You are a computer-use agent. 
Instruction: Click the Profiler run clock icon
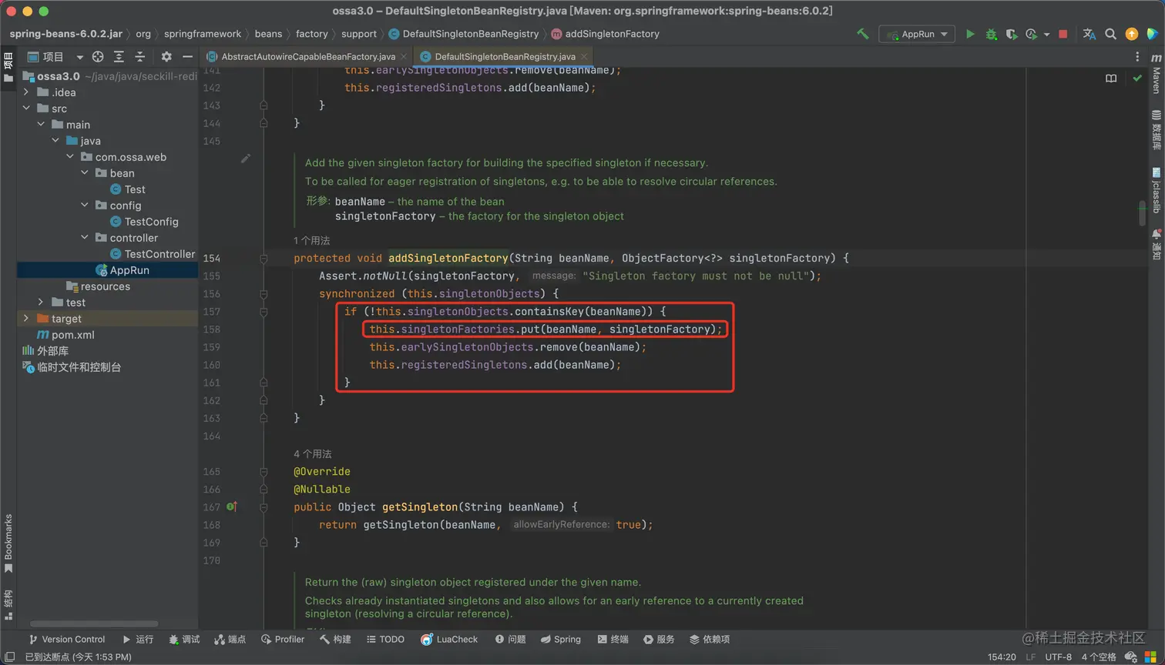(x=1031, y=34)
